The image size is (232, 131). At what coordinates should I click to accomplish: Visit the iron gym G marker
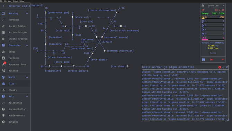[86, 26]
